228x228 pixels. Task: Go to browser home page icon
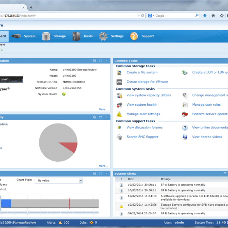[x=213, y=16]
